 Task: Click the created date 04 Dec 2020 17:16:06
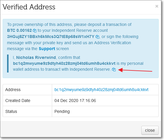75,101
